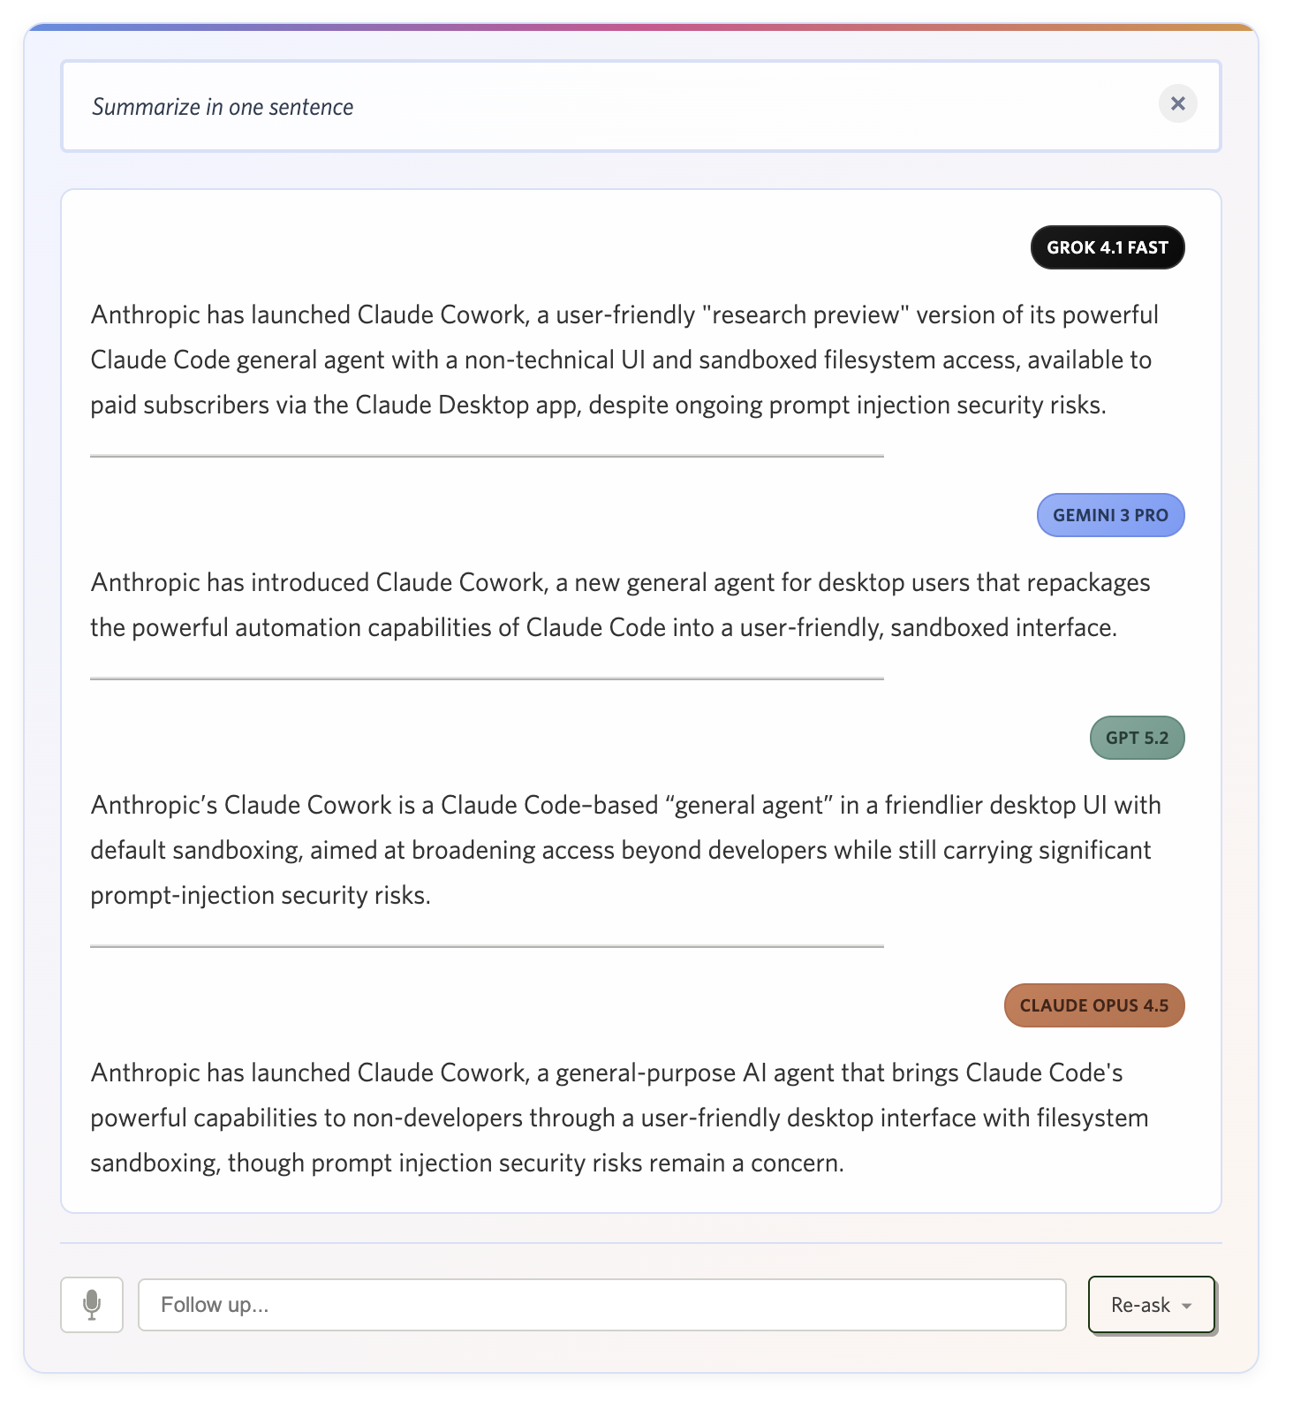This screenshot has height=1410, width=1293.
Task: Expand the Re-ask dropdown arrow
Action: point(1187,1306)
